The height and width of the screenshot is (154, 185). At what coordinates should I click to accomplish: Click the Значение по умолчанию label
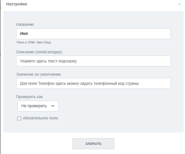39,74
